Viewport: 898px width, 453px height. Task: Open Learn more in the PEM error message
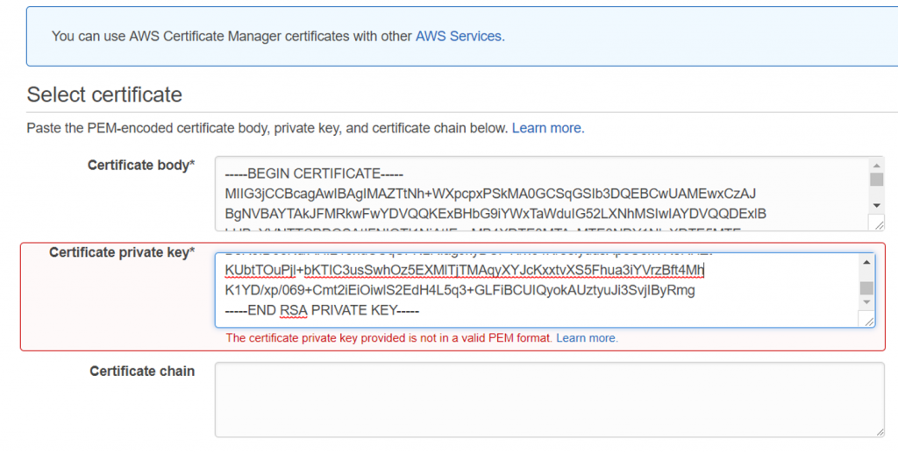point(587,337)
